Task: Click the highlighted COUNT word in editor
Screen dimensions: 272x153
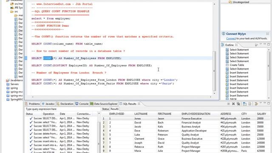Action: coord(48,58)
